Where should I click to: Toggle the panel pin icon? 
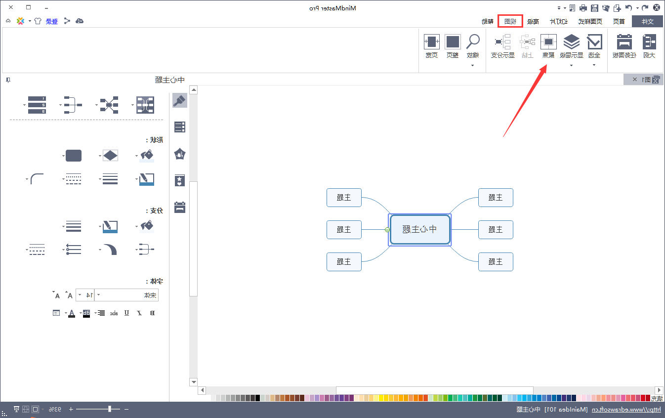[x=8, y=80]
